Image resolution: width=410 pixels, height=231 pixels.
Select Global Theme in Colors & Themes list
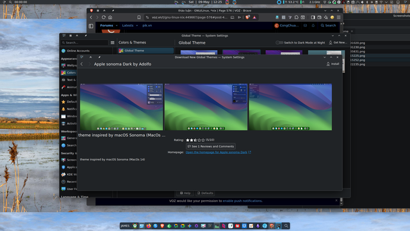145,51
